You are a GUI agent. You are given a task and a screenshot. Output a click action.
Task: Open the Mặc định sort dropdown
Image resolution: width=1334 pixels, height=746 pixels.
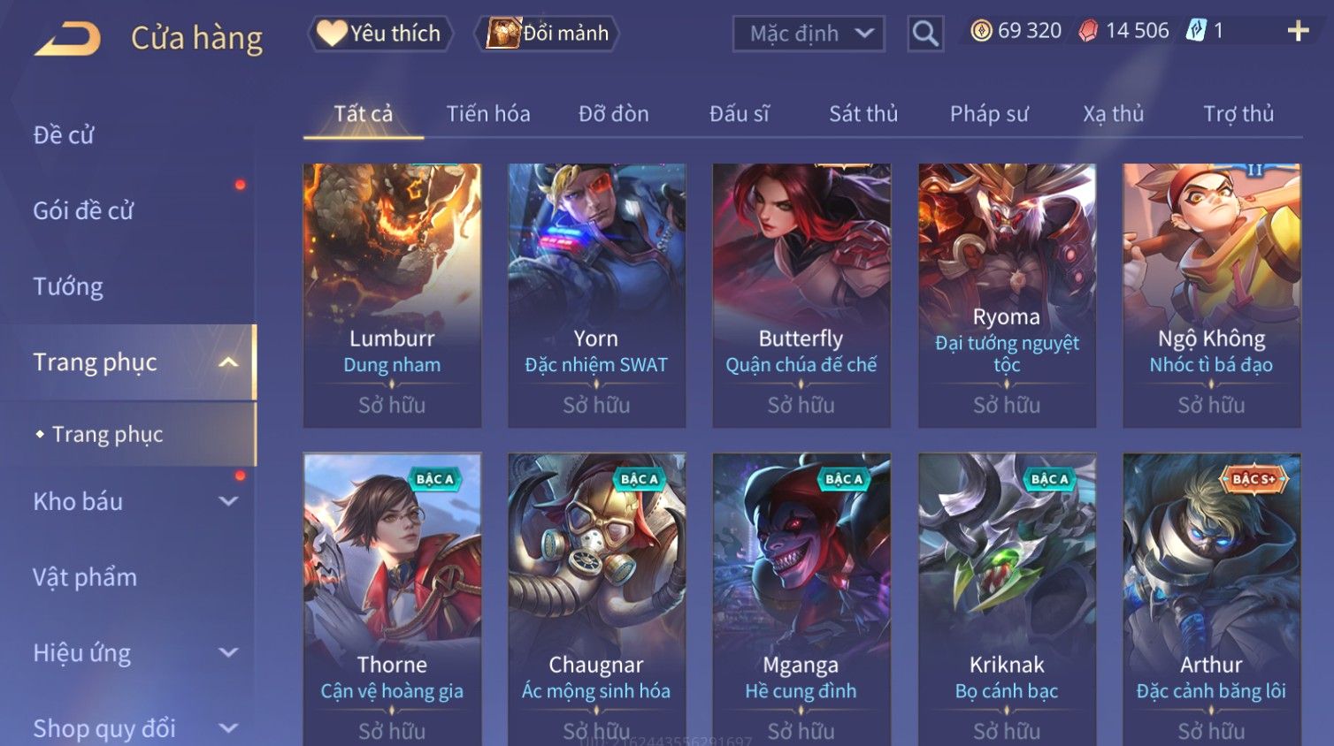(x=809, y=34)
